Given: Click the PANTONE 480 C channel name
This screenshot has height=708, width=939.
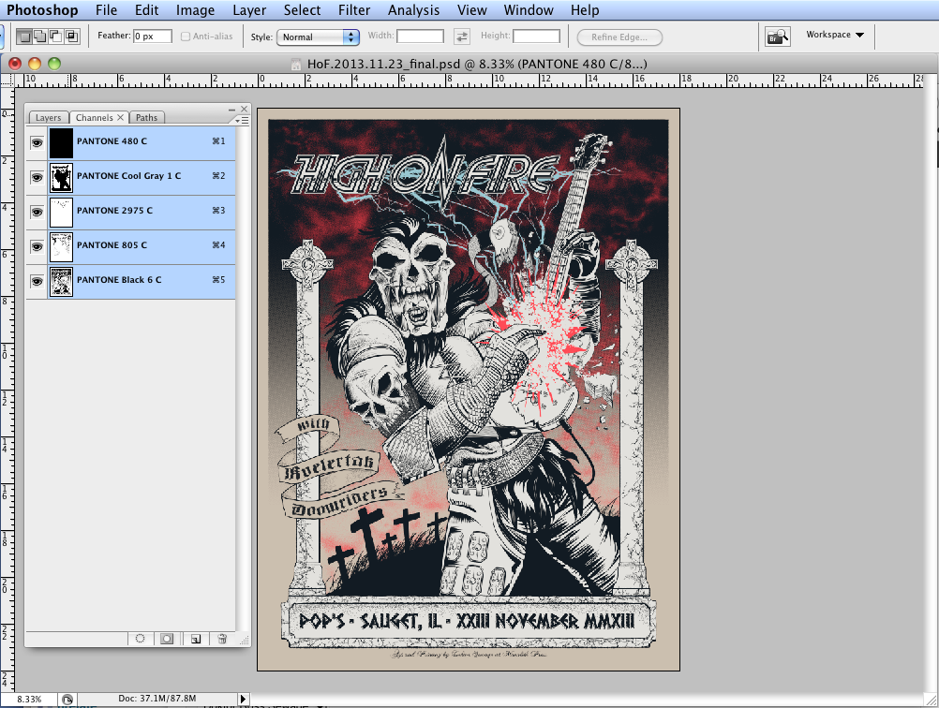Looking at the screenshot, I should point(112,141).
